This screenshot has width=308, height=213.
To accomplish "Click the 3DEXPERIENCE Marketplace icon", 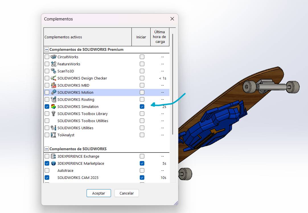I will [54, 163].
